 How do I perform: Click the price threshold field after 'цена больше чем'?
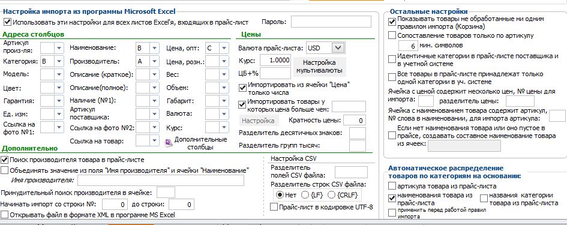[x=349, y=106]
